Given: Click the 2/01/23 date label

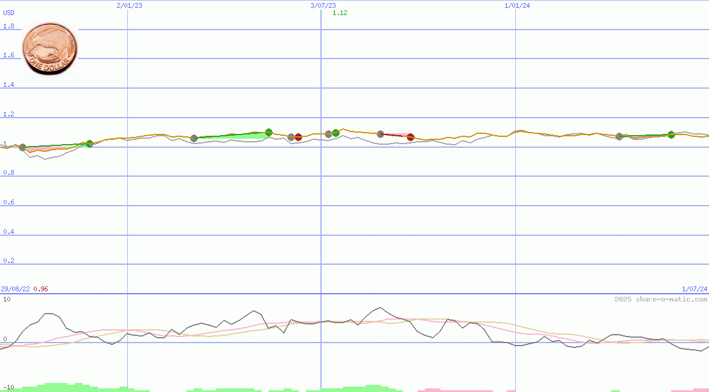Looking at the screenshot, I should pos(129,5).
